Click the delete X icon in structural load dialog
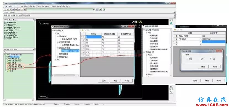The image size is (229, 107). [x=178, y=30]
